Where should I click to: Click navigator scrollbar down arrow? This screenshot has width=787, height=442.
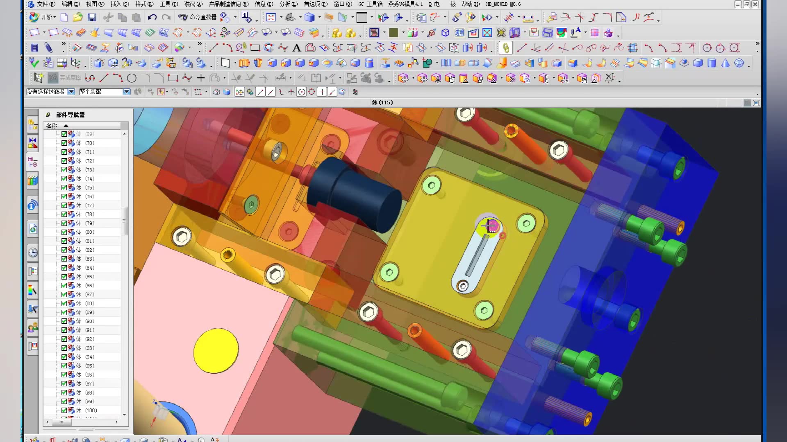click(124, 415)
